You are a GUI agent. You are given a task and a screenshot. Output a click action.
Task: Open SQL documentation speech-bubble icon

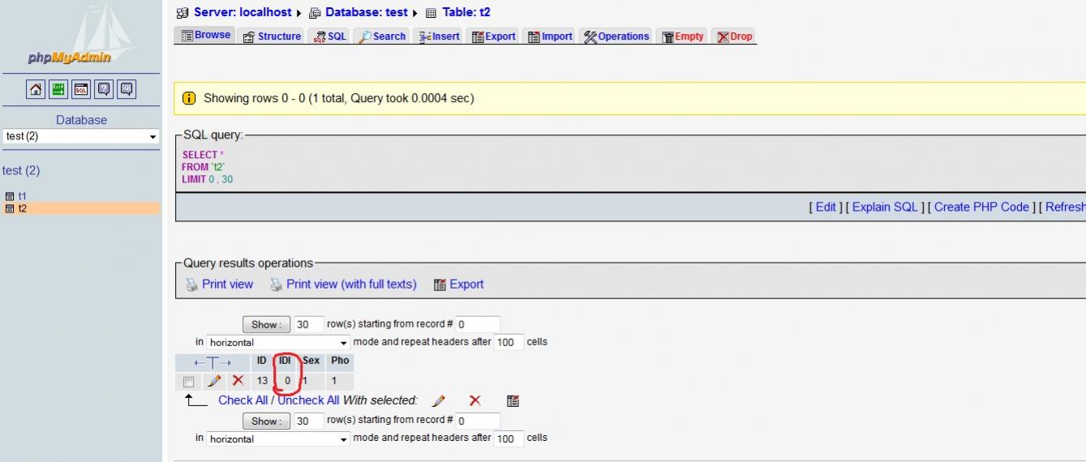click(x=127, y=89)
